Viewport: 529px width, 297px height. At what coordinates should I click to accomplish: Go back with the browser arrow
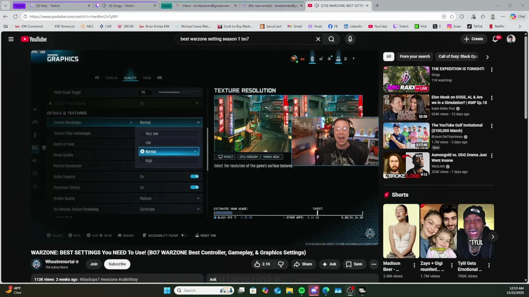point(5,16)
